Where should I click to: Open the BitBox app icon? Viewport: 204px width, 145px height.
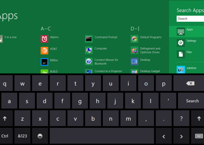(44, 62)
